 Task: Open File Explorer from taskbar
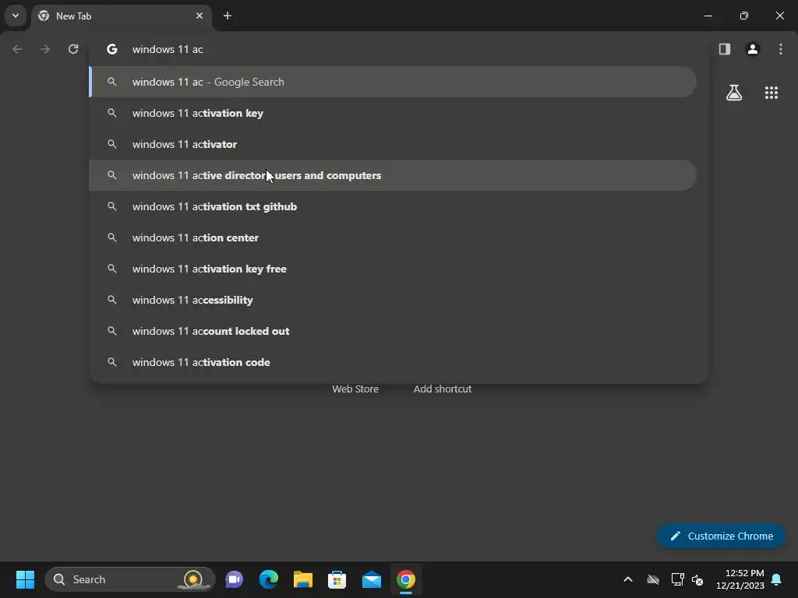pos(303,579)
